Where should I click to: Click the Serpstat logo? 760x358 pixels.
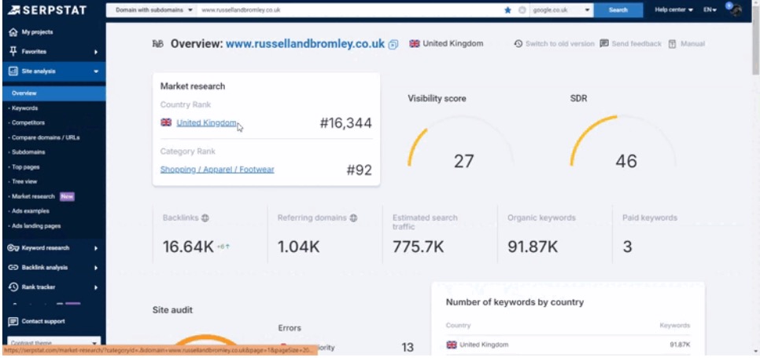[x=47, y=9]
